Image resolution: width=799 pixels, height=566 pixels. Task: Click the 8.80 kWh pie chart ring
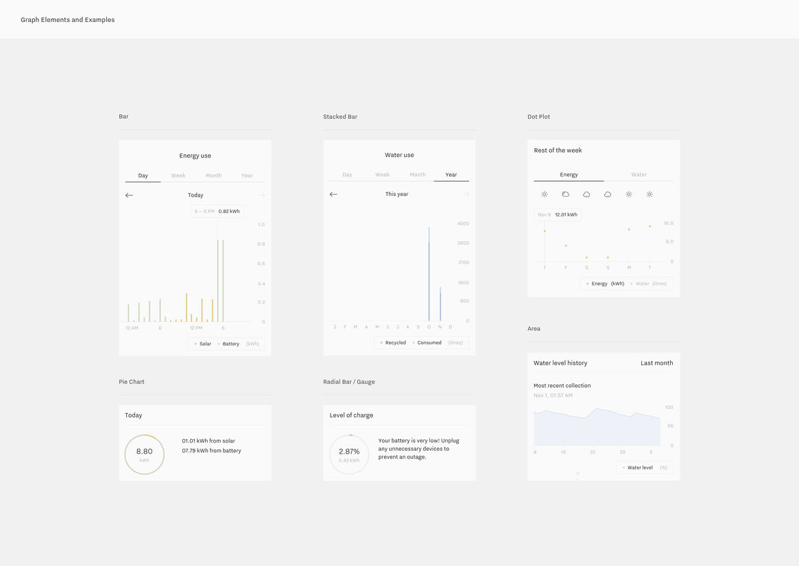(x=144, y=454)
